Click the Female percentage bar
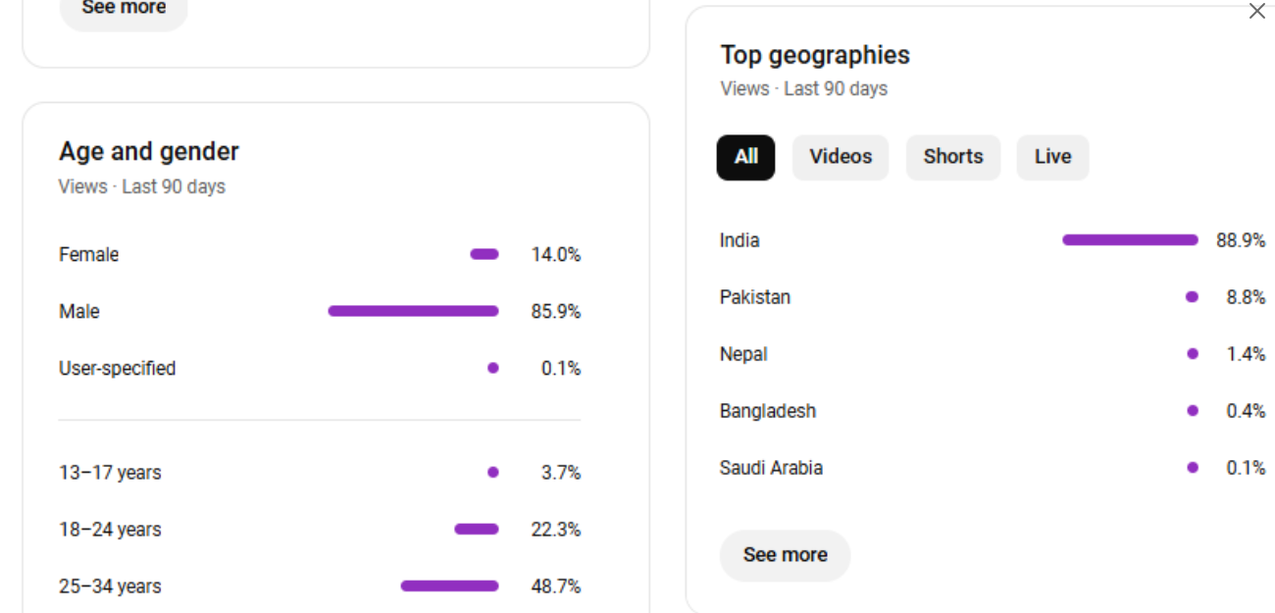 pos(484,254)
